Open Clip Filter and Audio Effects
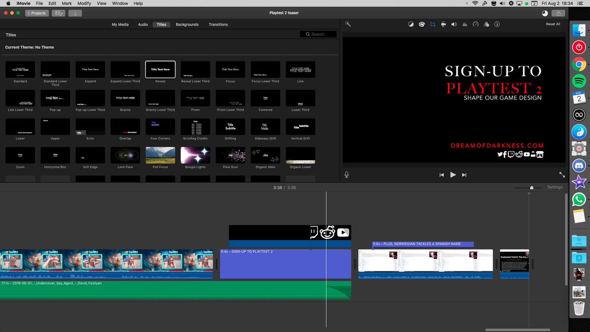This screenshot has height=332, width=590. (x=486, y=24)
